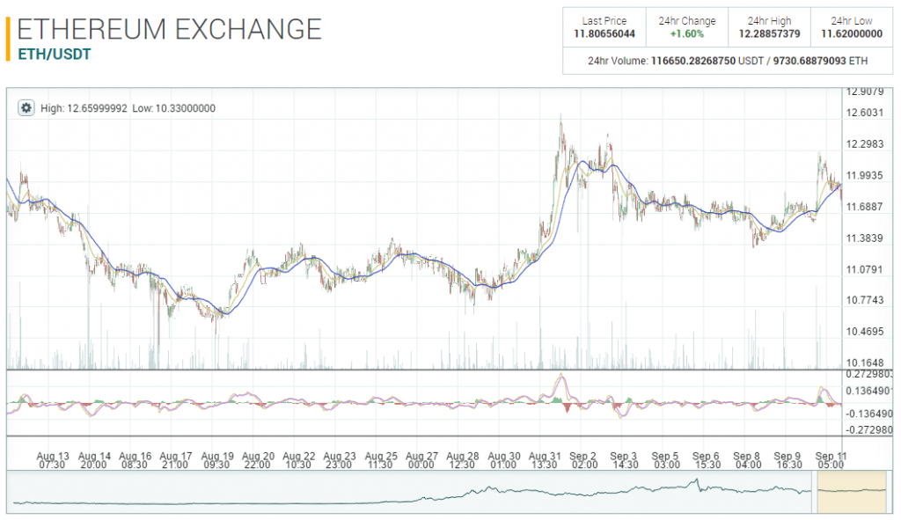The image size is (901, 520).
Task: Click the 12.6031 price axis label
Action: coord(864,113)
